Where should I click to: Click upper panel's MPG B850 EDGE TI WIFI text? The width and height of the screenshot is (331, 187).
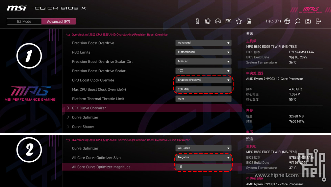click(272, 47)
